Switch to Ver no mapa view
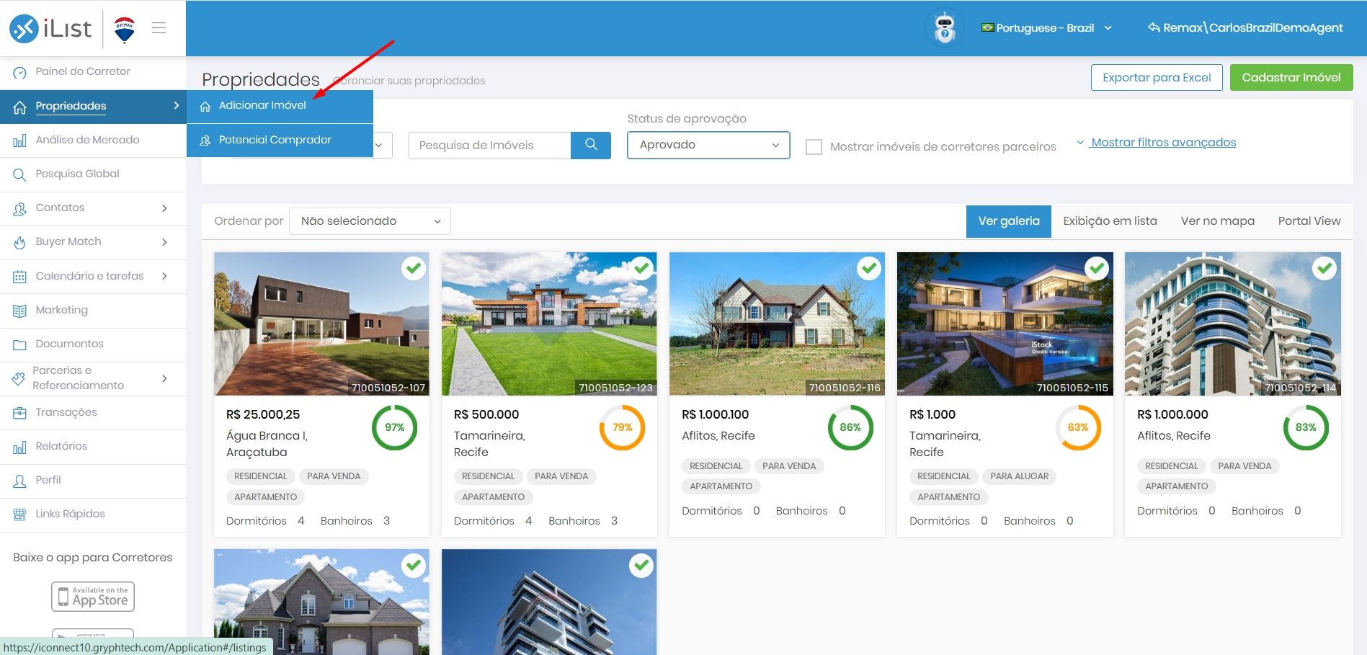Screen dimensions: 1367x655 (x=1217, y=221)
